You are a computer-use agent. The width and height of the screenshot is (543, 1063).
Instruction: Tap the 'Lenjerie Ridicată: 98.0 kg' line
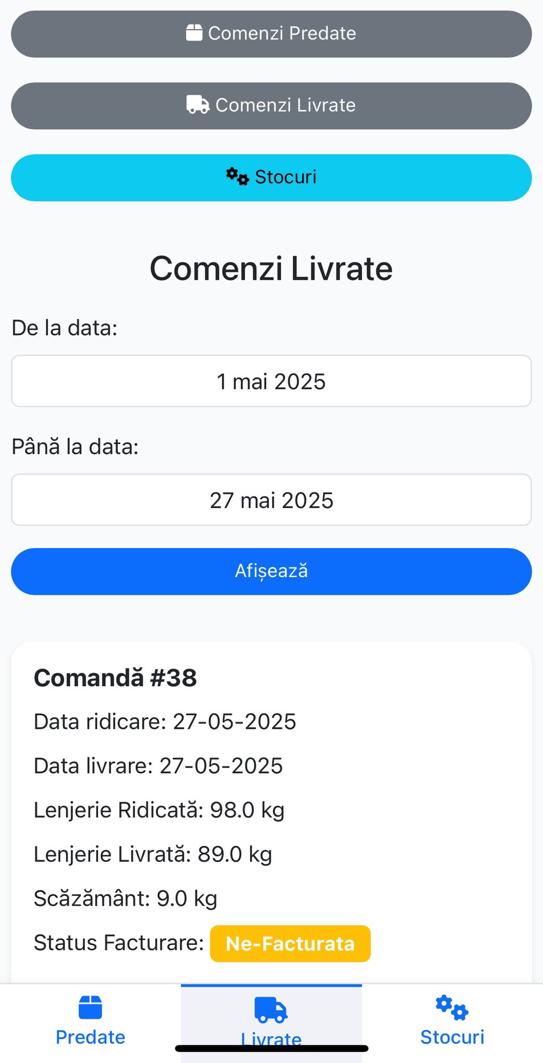159,810
